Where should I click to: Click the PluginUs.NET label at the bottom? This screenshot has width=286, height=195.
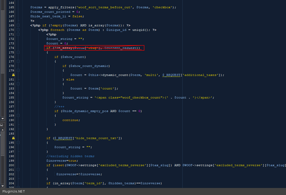14,191
